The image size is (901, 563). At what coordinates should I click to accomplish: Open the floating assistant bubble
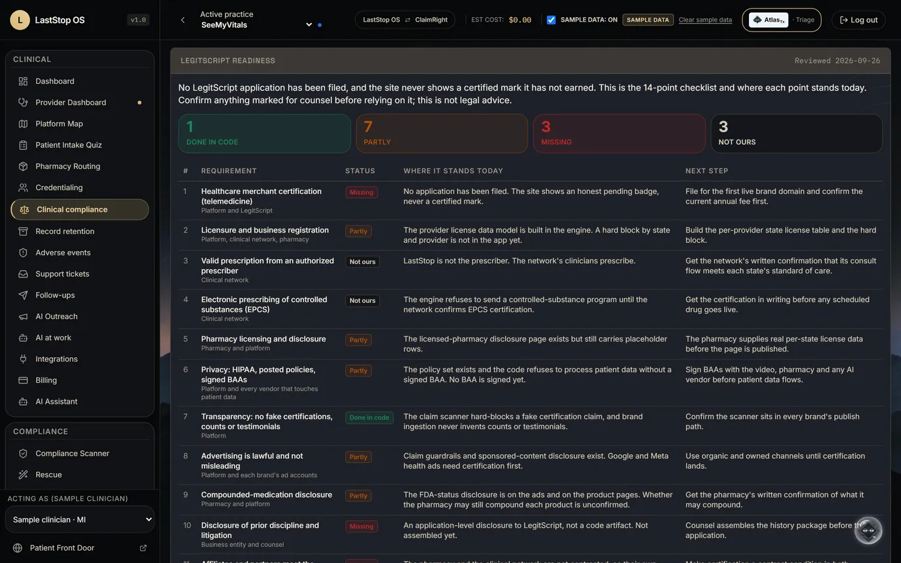coord(868,530)
